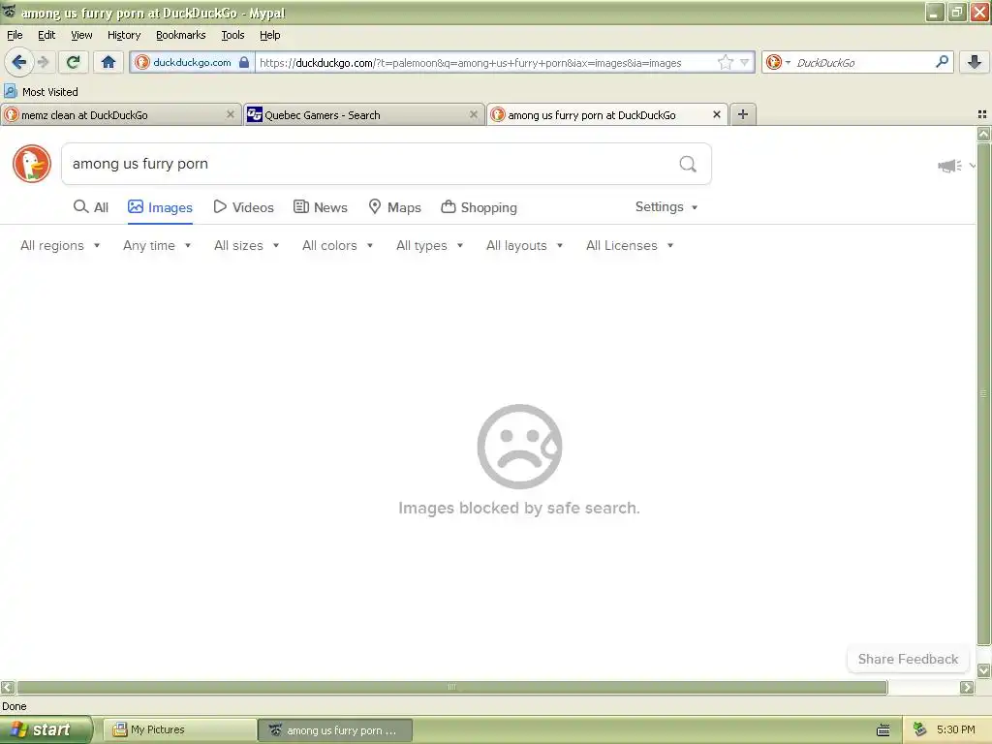Screen dimensions: 992x744
Task: Open the File menu
Action: (x=15, y=35)
